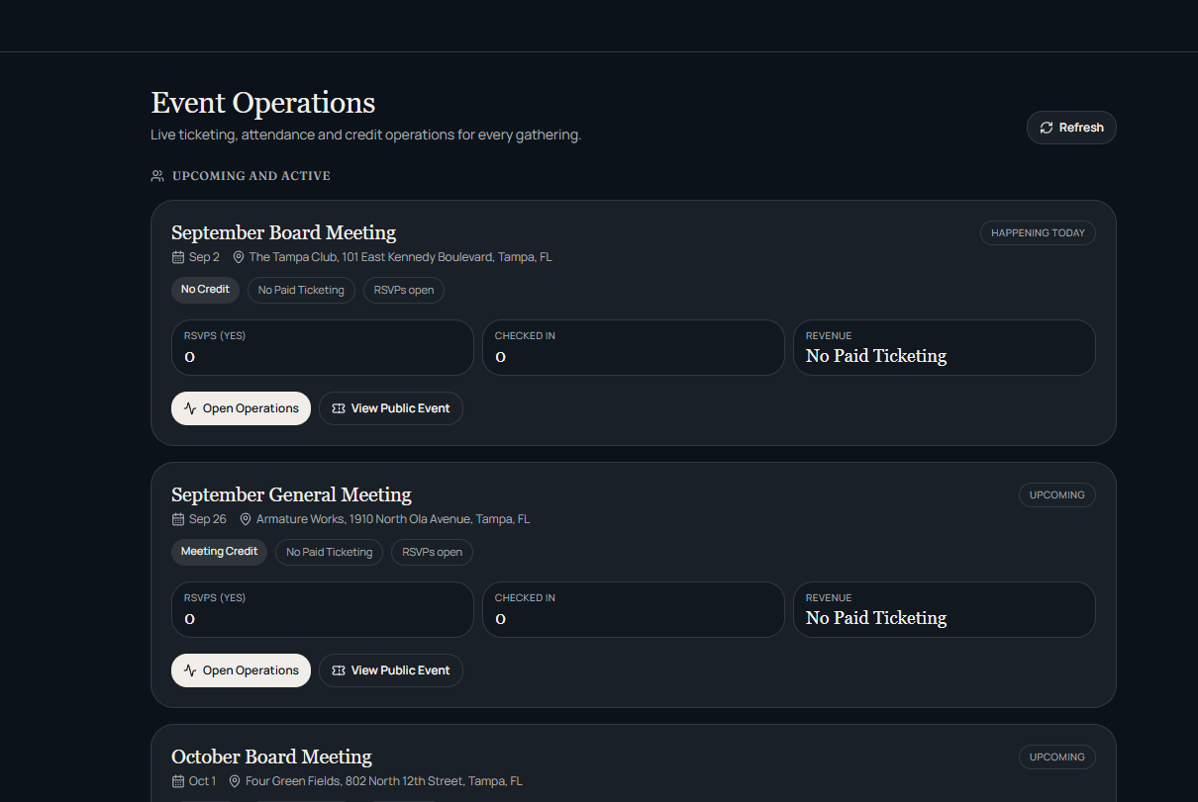This screenshot has height=802, width=1198.
Task: Click the RSVPs (Yes) stat in September Board Meeting
Action: click(323, 347)
